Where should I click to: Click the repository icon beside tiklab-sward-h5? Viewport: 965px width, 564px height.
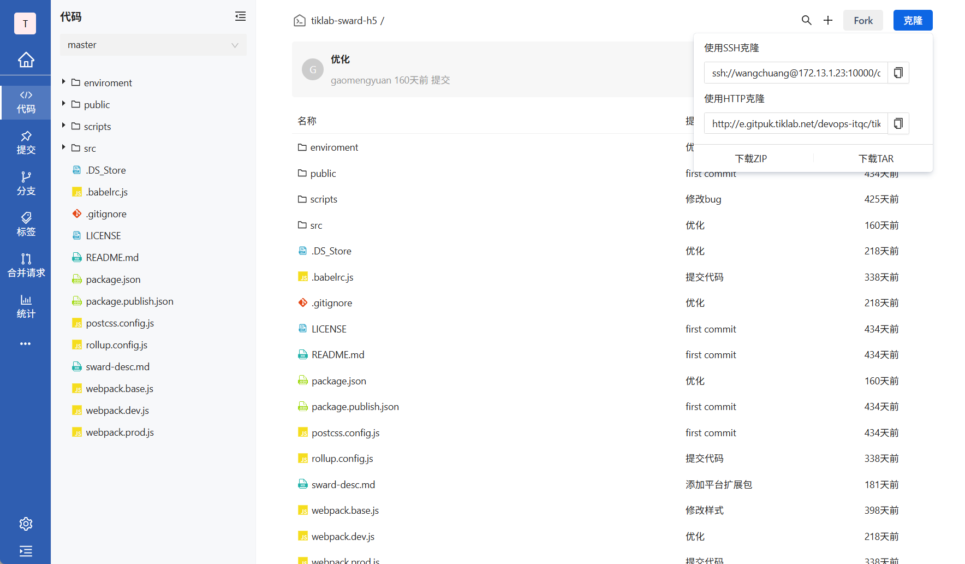[x=300, y=21]
